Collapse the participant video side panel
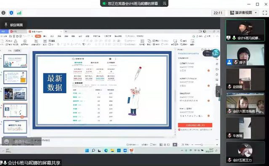Screen dimensions: 269x166 click(218, 92)
